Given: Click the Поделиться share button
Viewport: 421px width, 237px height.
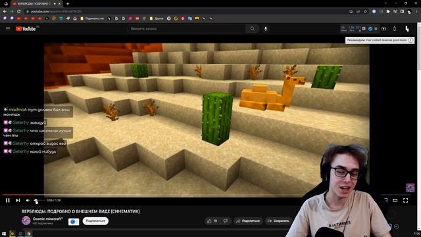Looking at the screenshot, I should (x=248, y=221).
